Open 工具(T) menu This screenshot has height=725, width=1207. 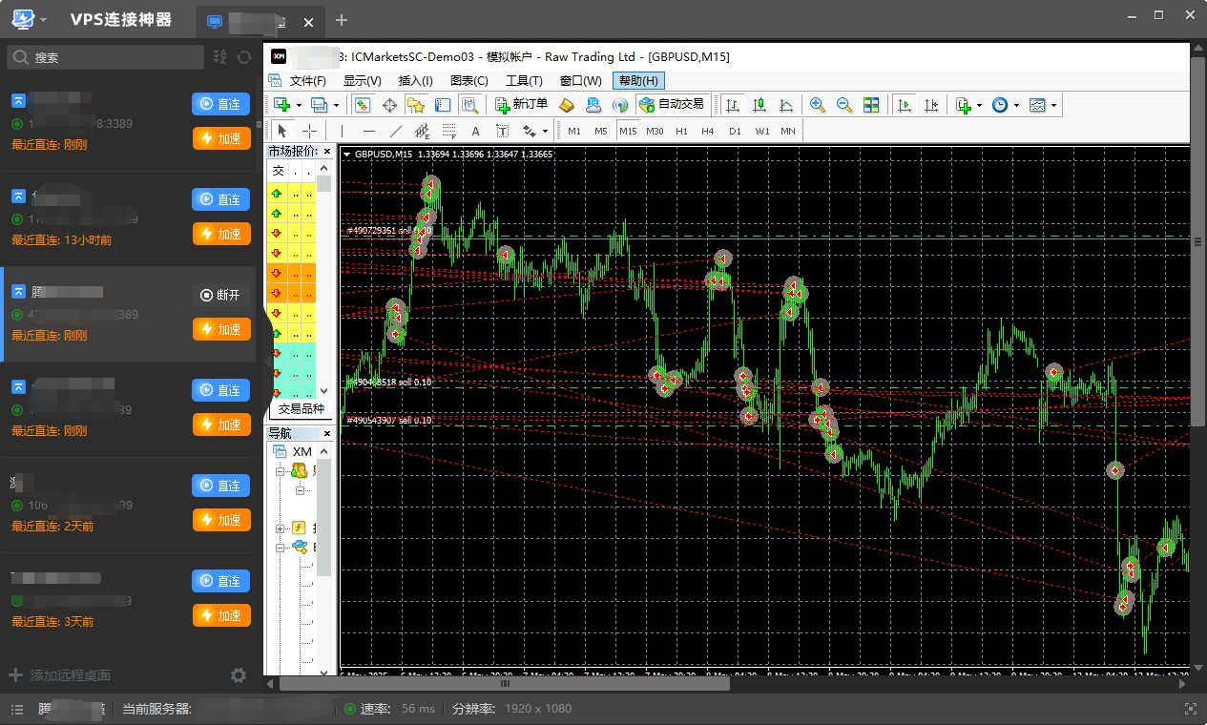tap(524, 81)
